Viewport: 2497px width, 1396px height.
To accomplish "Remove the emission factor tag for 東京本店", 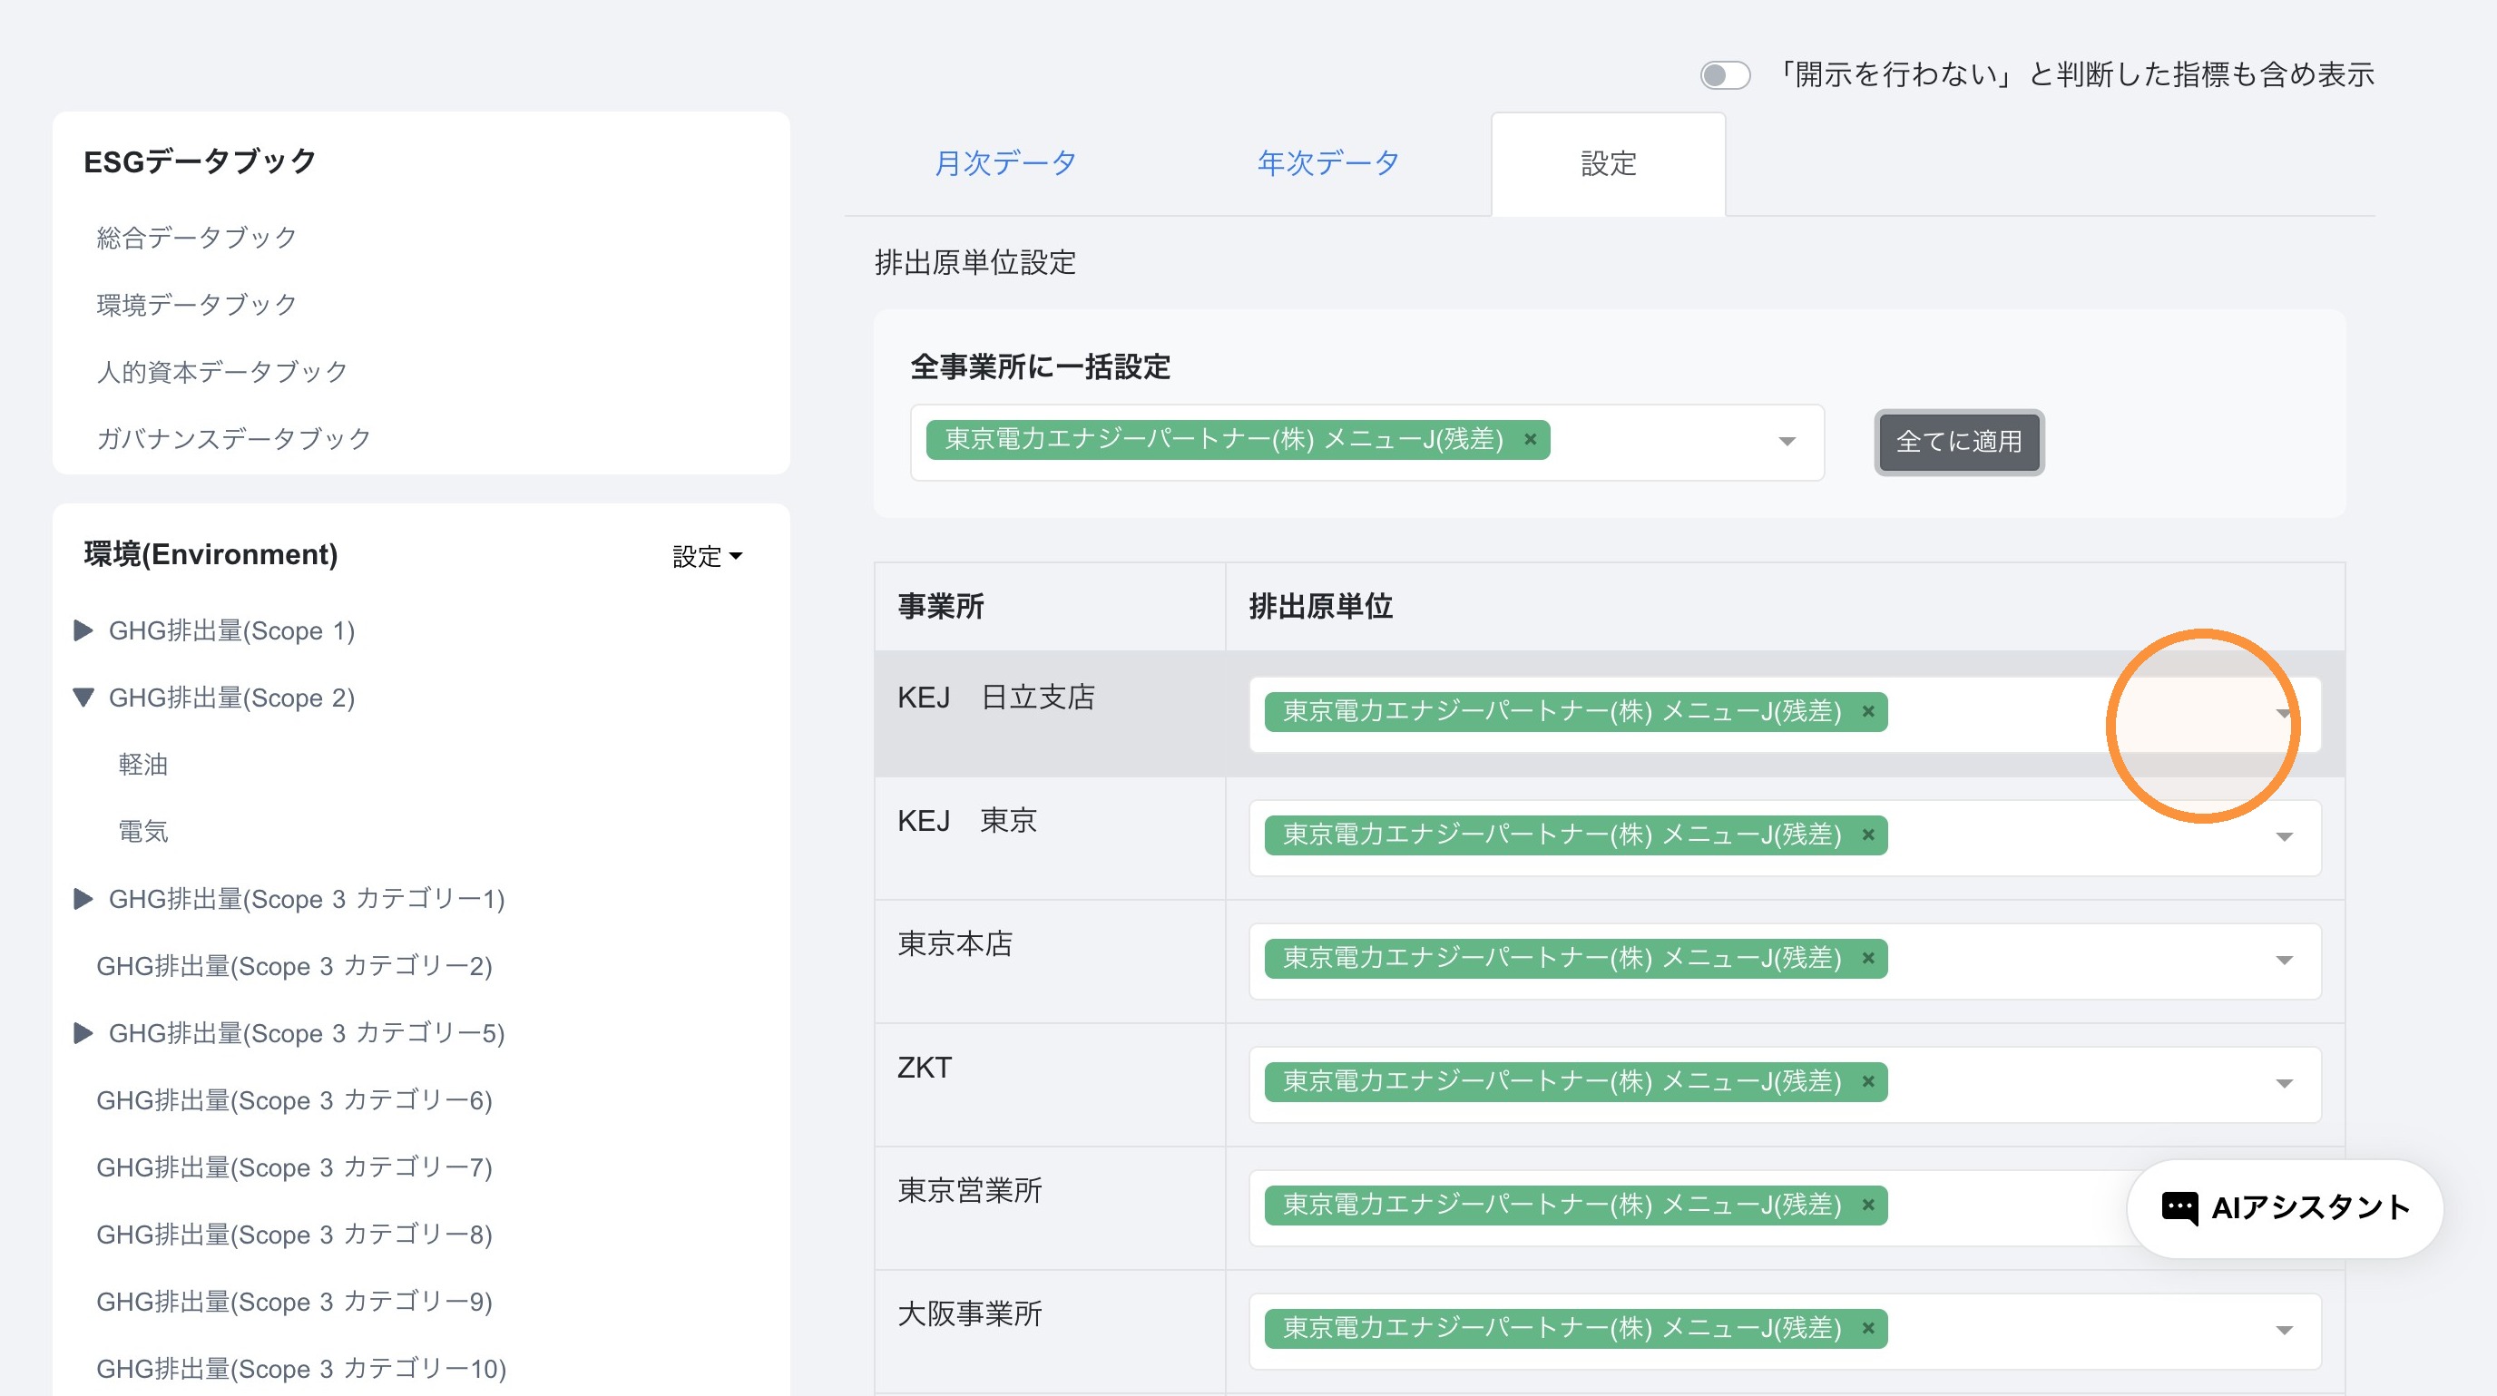I will pos(1868,958).
